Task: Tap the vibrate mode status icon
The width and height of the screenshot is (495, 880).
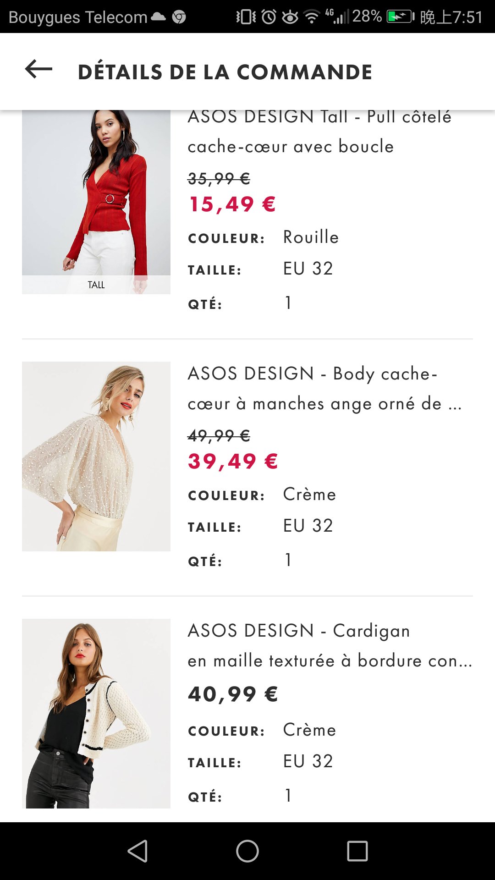Action: (x=246, y=17)
